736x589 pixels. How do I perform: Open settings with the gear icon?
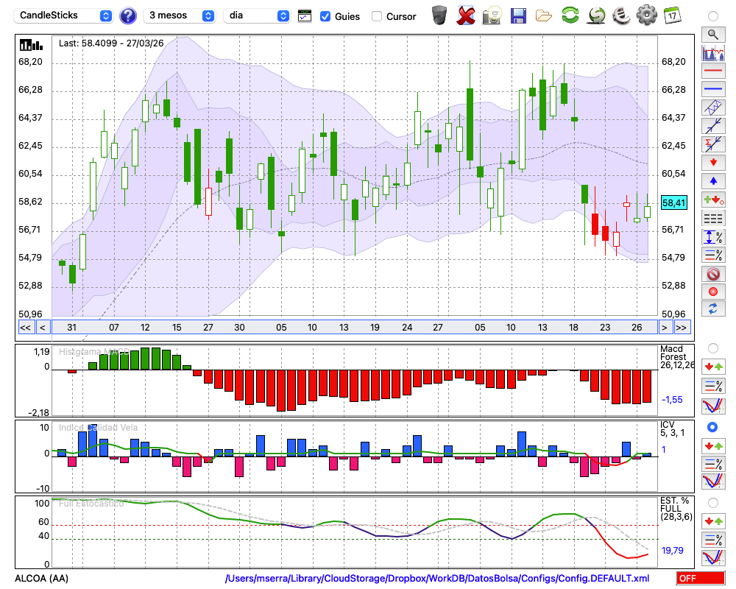pyautogui.click(x=646, y=15)
